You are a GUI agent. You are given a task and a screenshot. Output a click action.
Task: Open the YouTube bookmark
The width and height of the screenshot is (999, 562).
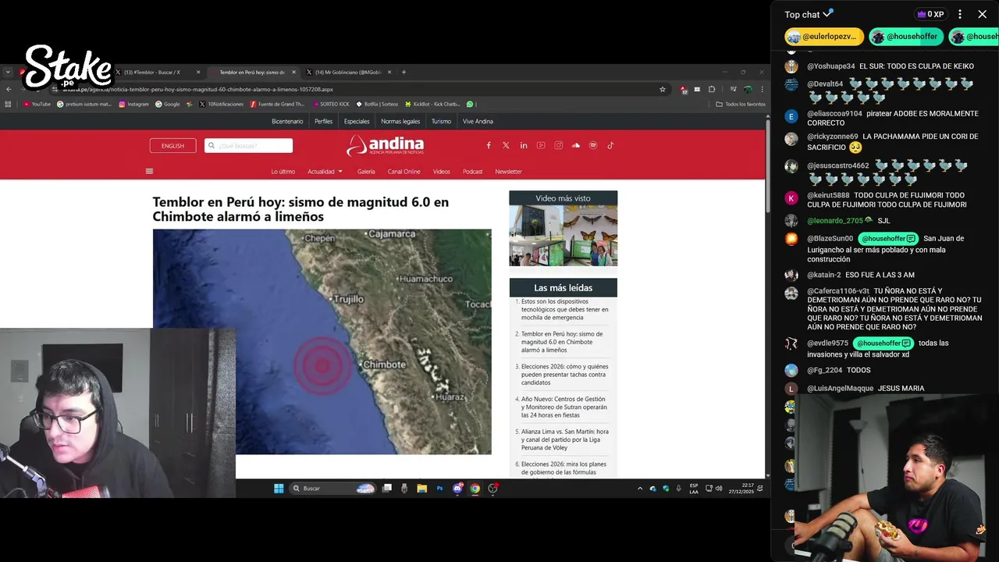coord(37,104)
